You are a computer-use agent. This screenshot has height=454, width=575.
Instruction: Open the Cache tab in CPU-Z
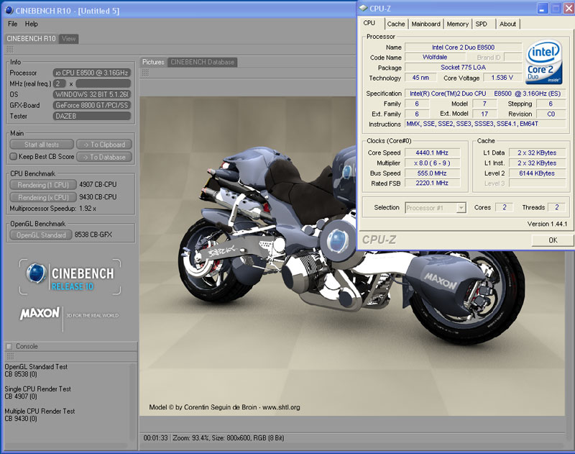point(396,24)
